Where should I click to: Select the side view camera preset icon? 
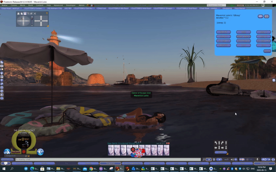click(x=22, y=13)
